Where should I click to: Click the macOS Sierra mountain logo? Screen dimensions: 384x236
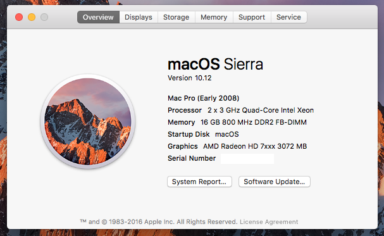click(88, 121)
